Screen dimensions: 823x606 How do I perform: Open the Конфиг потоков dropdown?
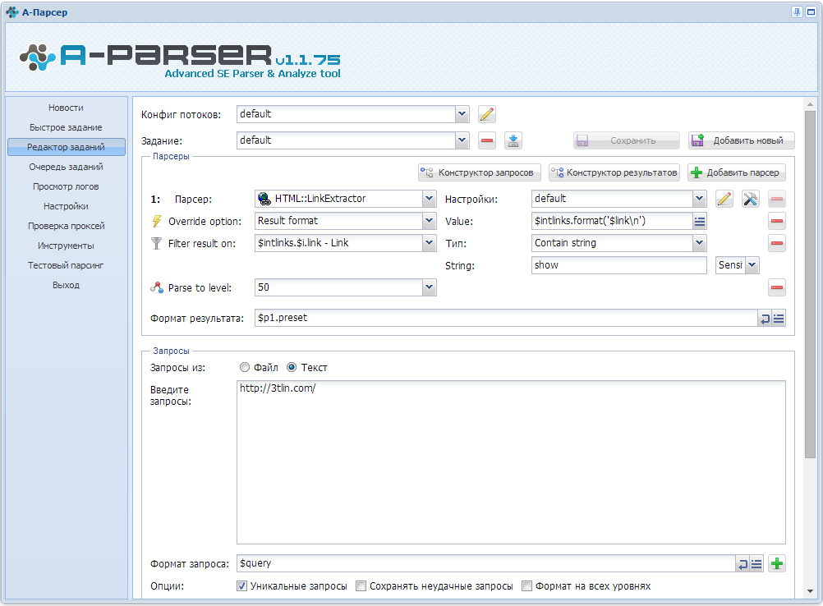462,114
